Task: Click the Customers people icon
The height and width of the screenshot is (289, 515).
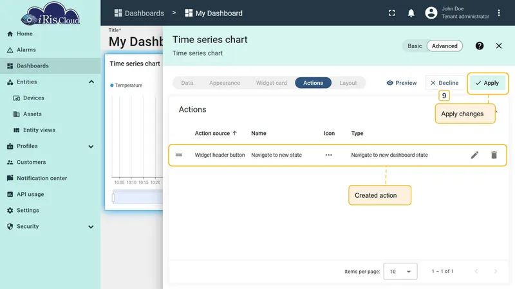Action: (10, 162)
